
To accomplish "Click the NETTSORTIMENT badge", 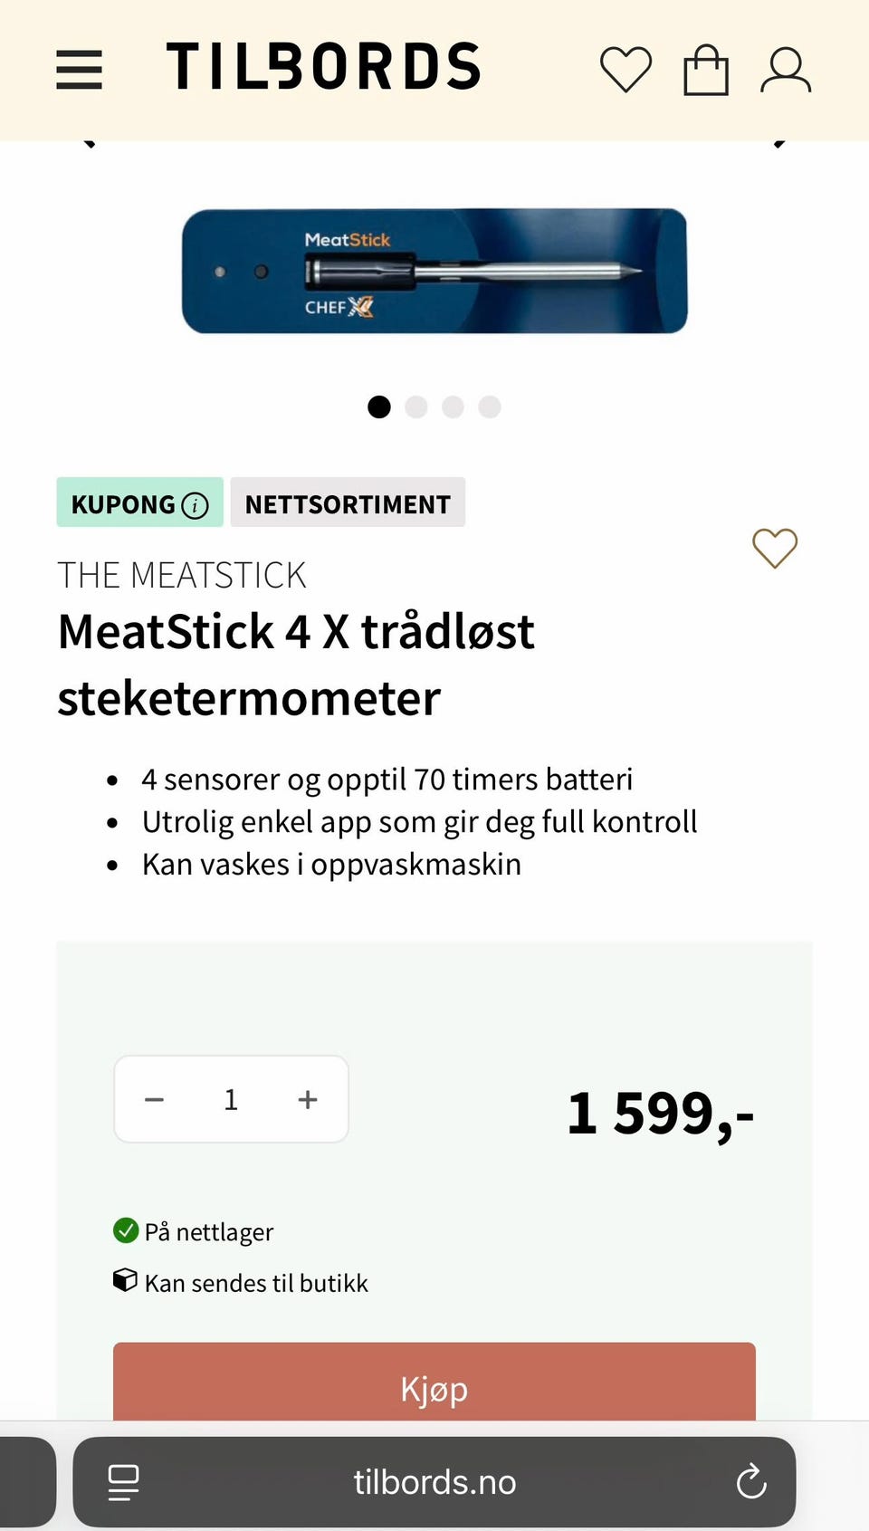I will pos(348,503).
